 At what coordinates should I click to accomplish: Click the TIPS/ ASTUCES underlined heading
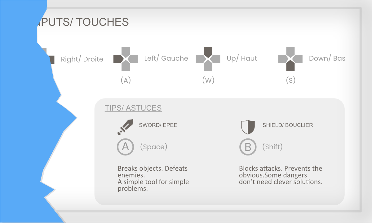point(133,108)
